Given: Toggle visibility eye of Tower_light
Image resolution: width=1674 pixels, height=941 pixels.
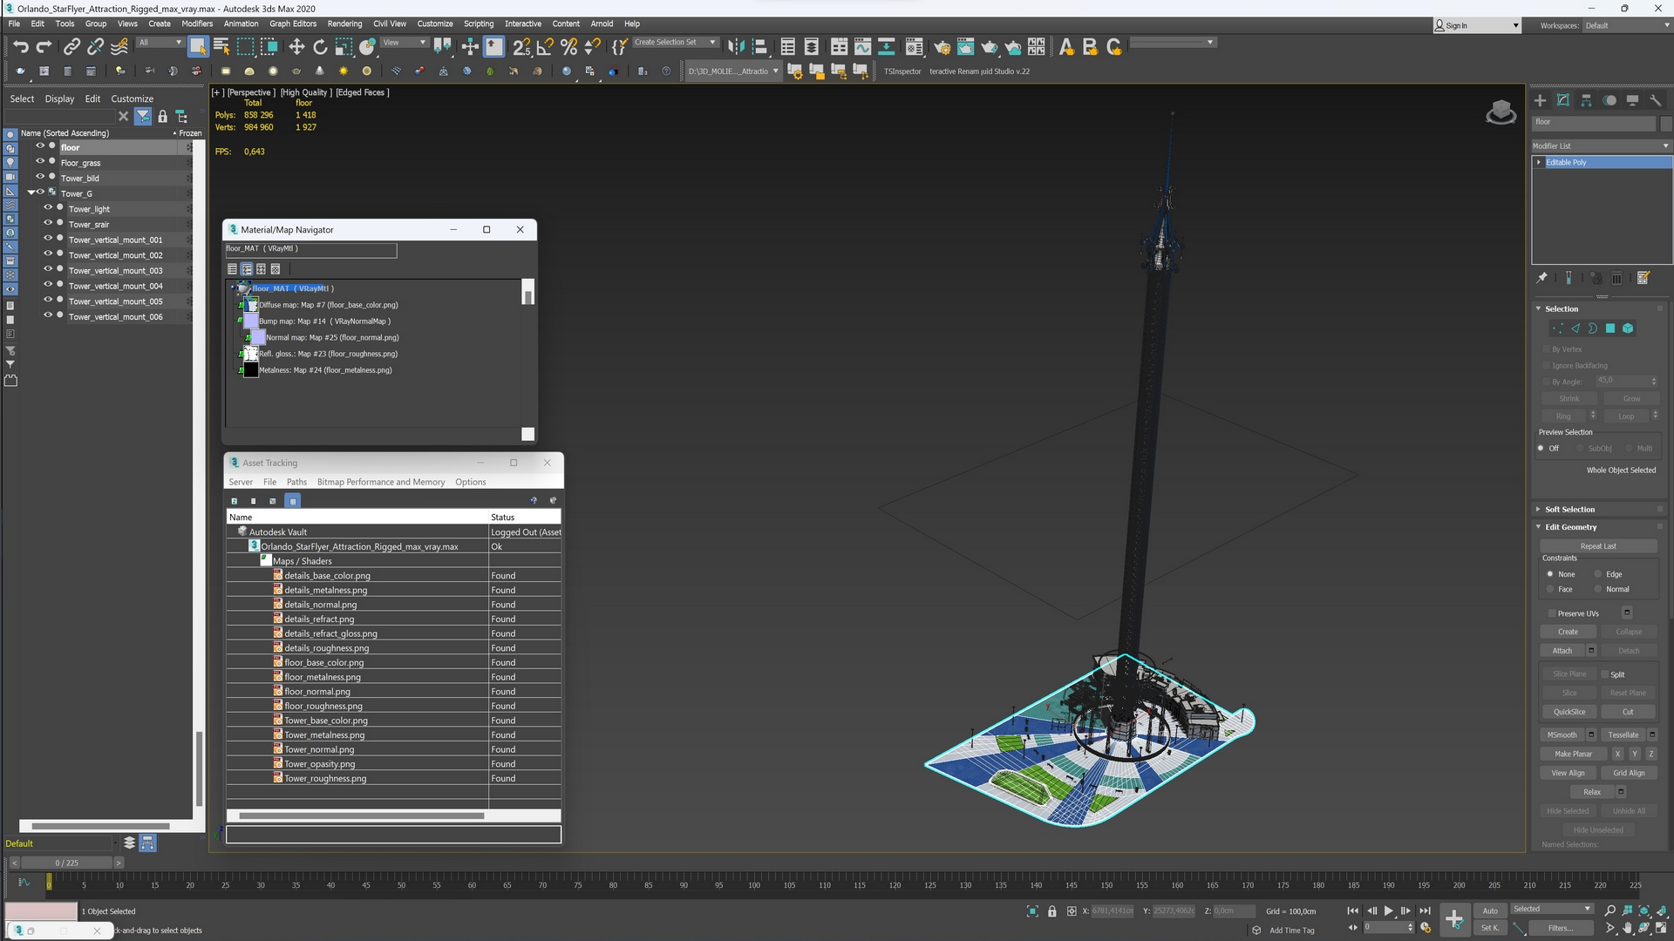Looking at the screenshot, I should pos(48,208).
